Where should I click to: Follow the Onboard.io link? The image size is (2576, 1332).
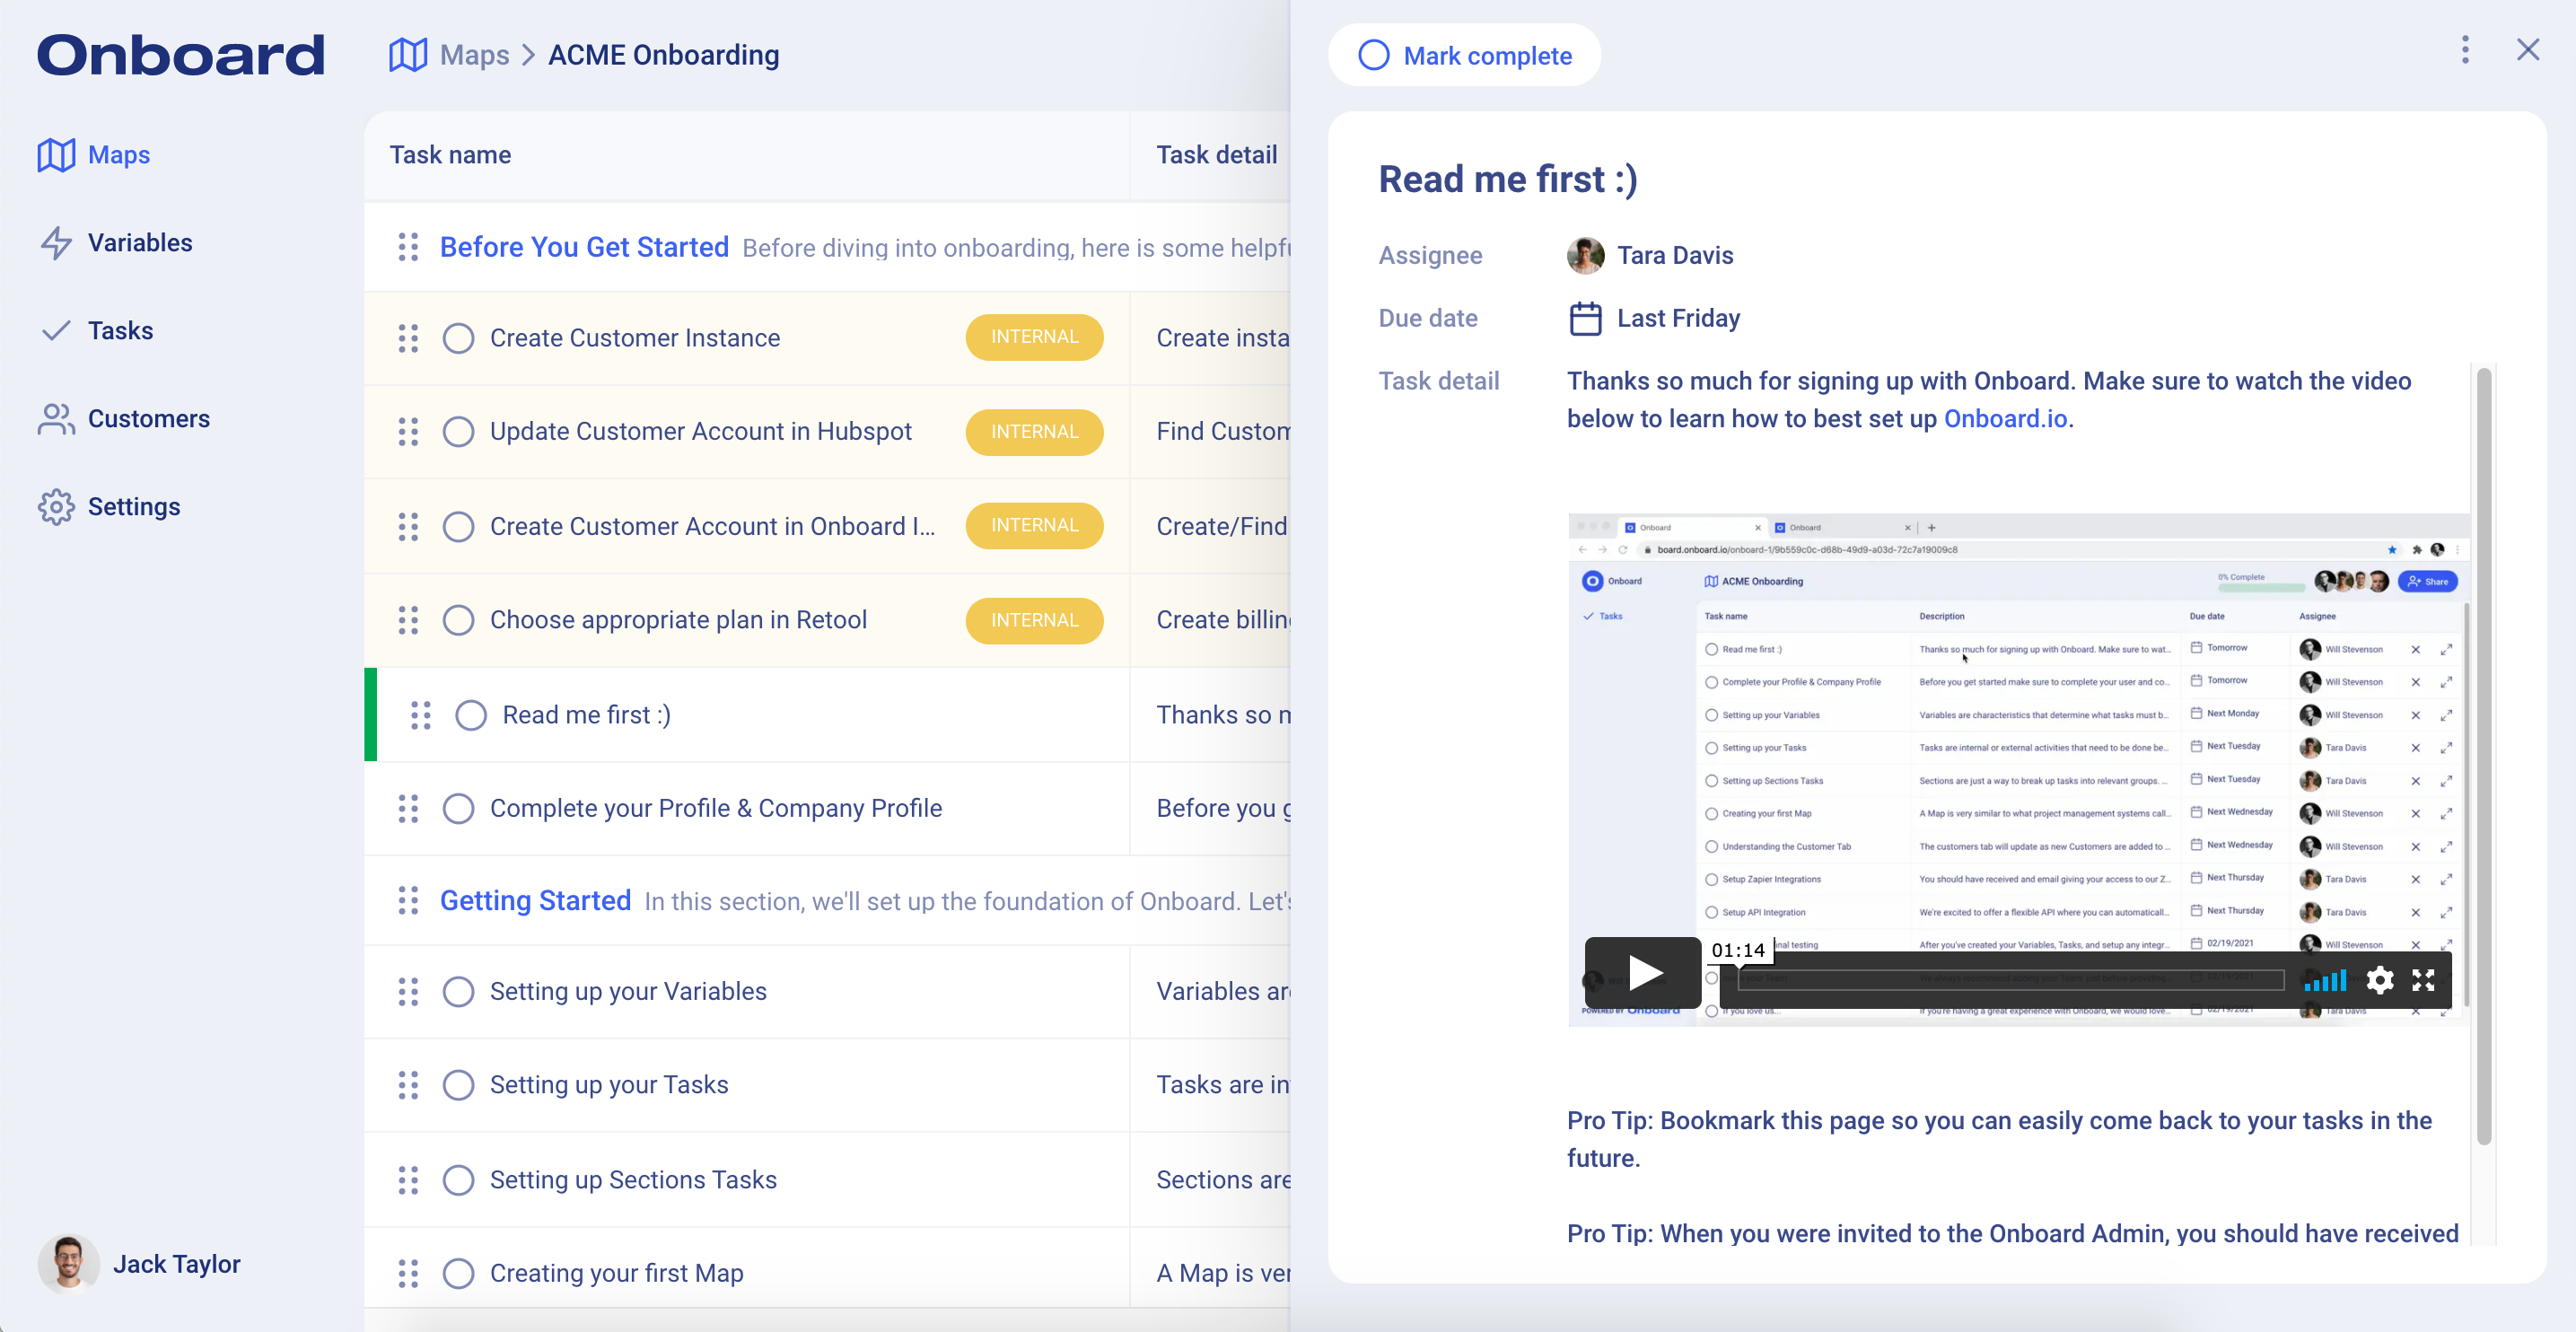pyautogui.click(x=2005, y=419)
